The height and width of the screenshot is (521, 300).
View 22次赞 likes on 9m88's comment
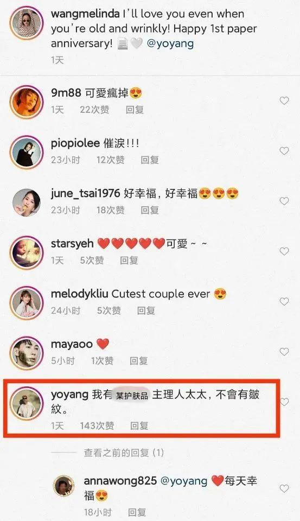94,110
